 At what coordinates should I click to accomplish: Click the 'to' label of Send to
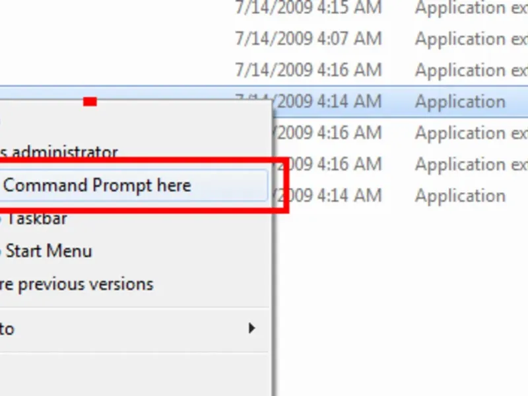(7, 329)
